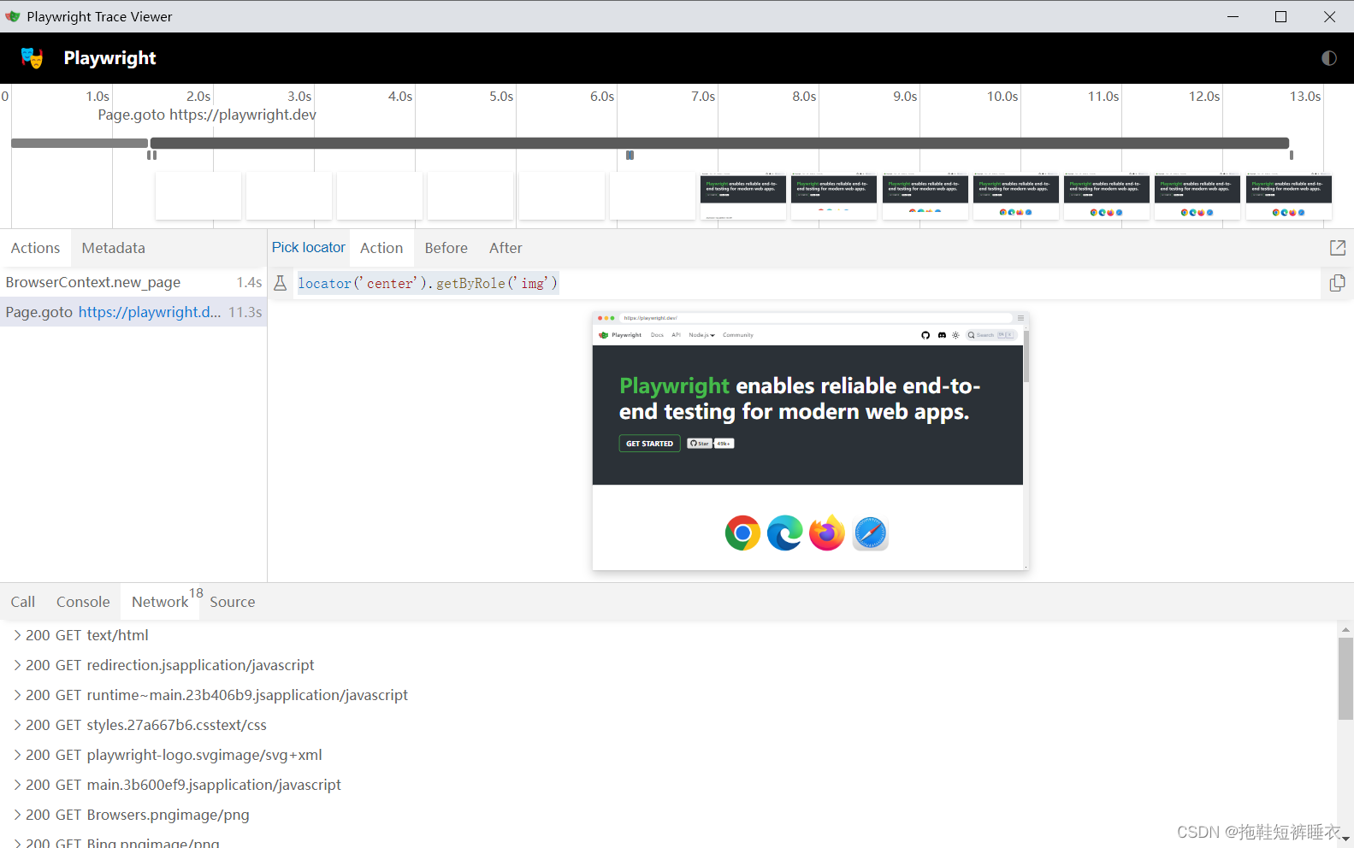Click the first dark filmstrip thumbnail

[742, 196]
